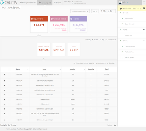The width and height of the screenshot is (146, 131).
Task: Click the checkmark next to Buyer Connect
Action: [122, 24]
